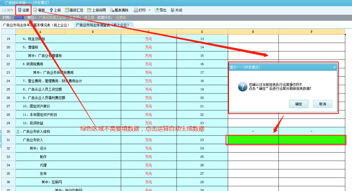Click the 广告业务收入 cell in row 31
This screenshot has width=352, height=191.
point(33,140)
